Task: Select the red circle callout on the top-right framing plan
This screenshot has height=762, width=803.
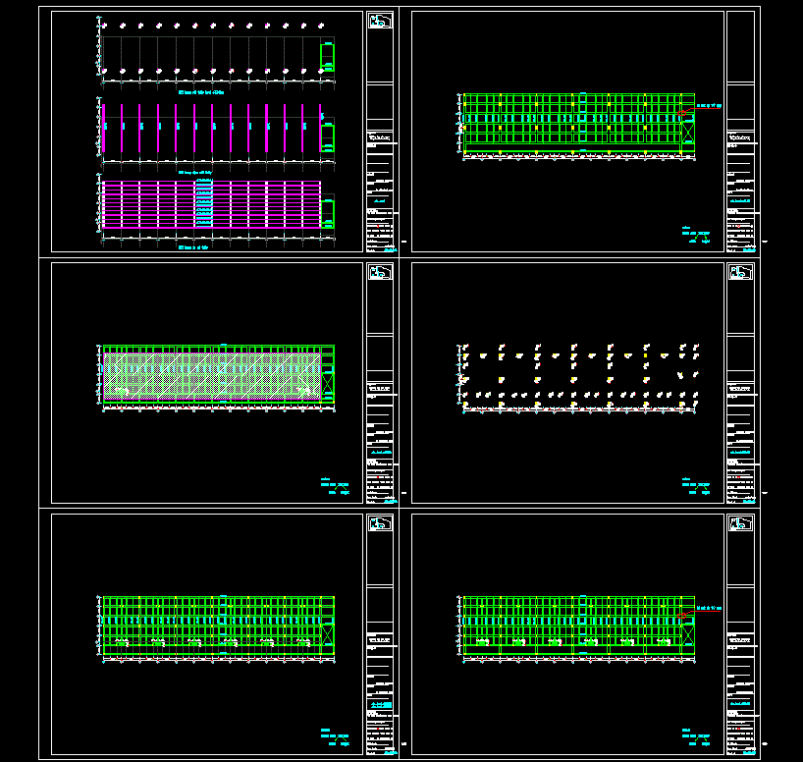Action: [x=680, y=114]
